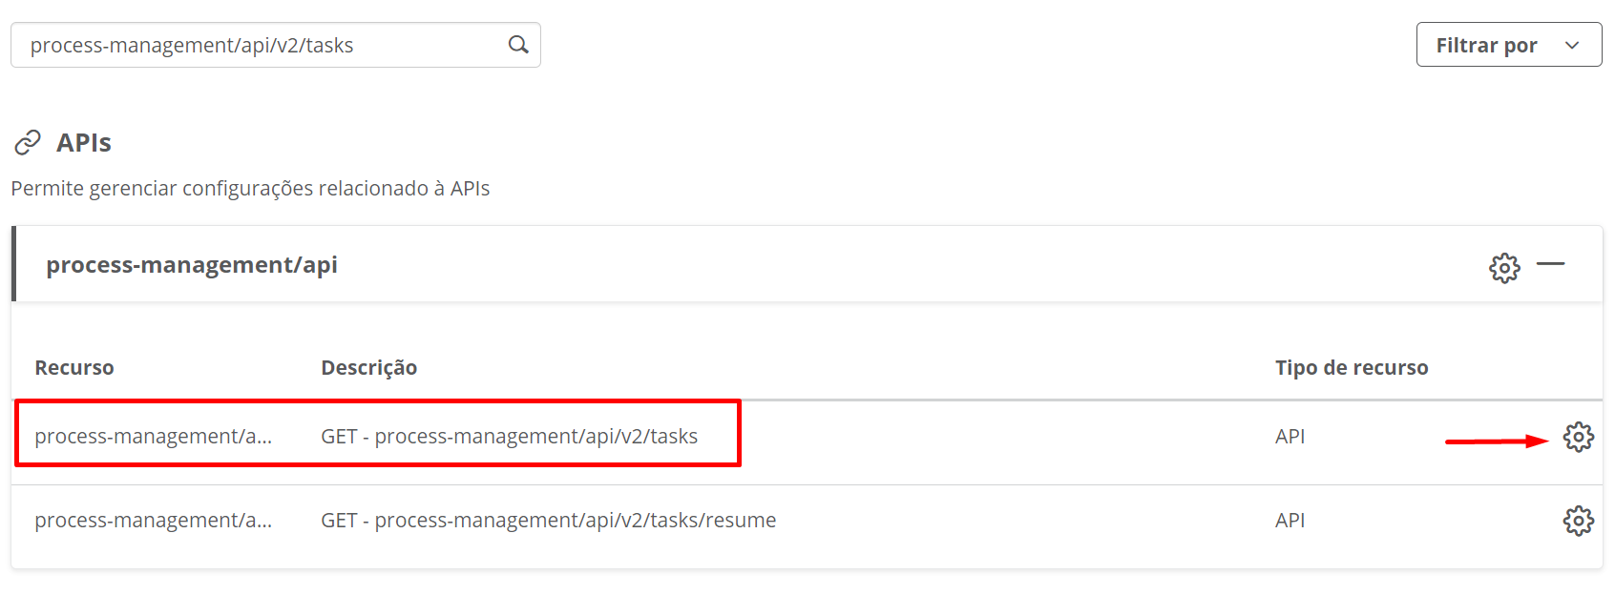Sort by Tipo de recurso column header
Image resolution: width=1615 pixels, height=595 pixels.
(x=1352, y=368)
